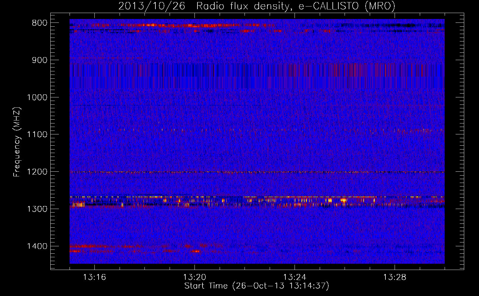
Task: Click the 1200 frequency tick label
Action: pyautogui.click(x=37, y=172)
